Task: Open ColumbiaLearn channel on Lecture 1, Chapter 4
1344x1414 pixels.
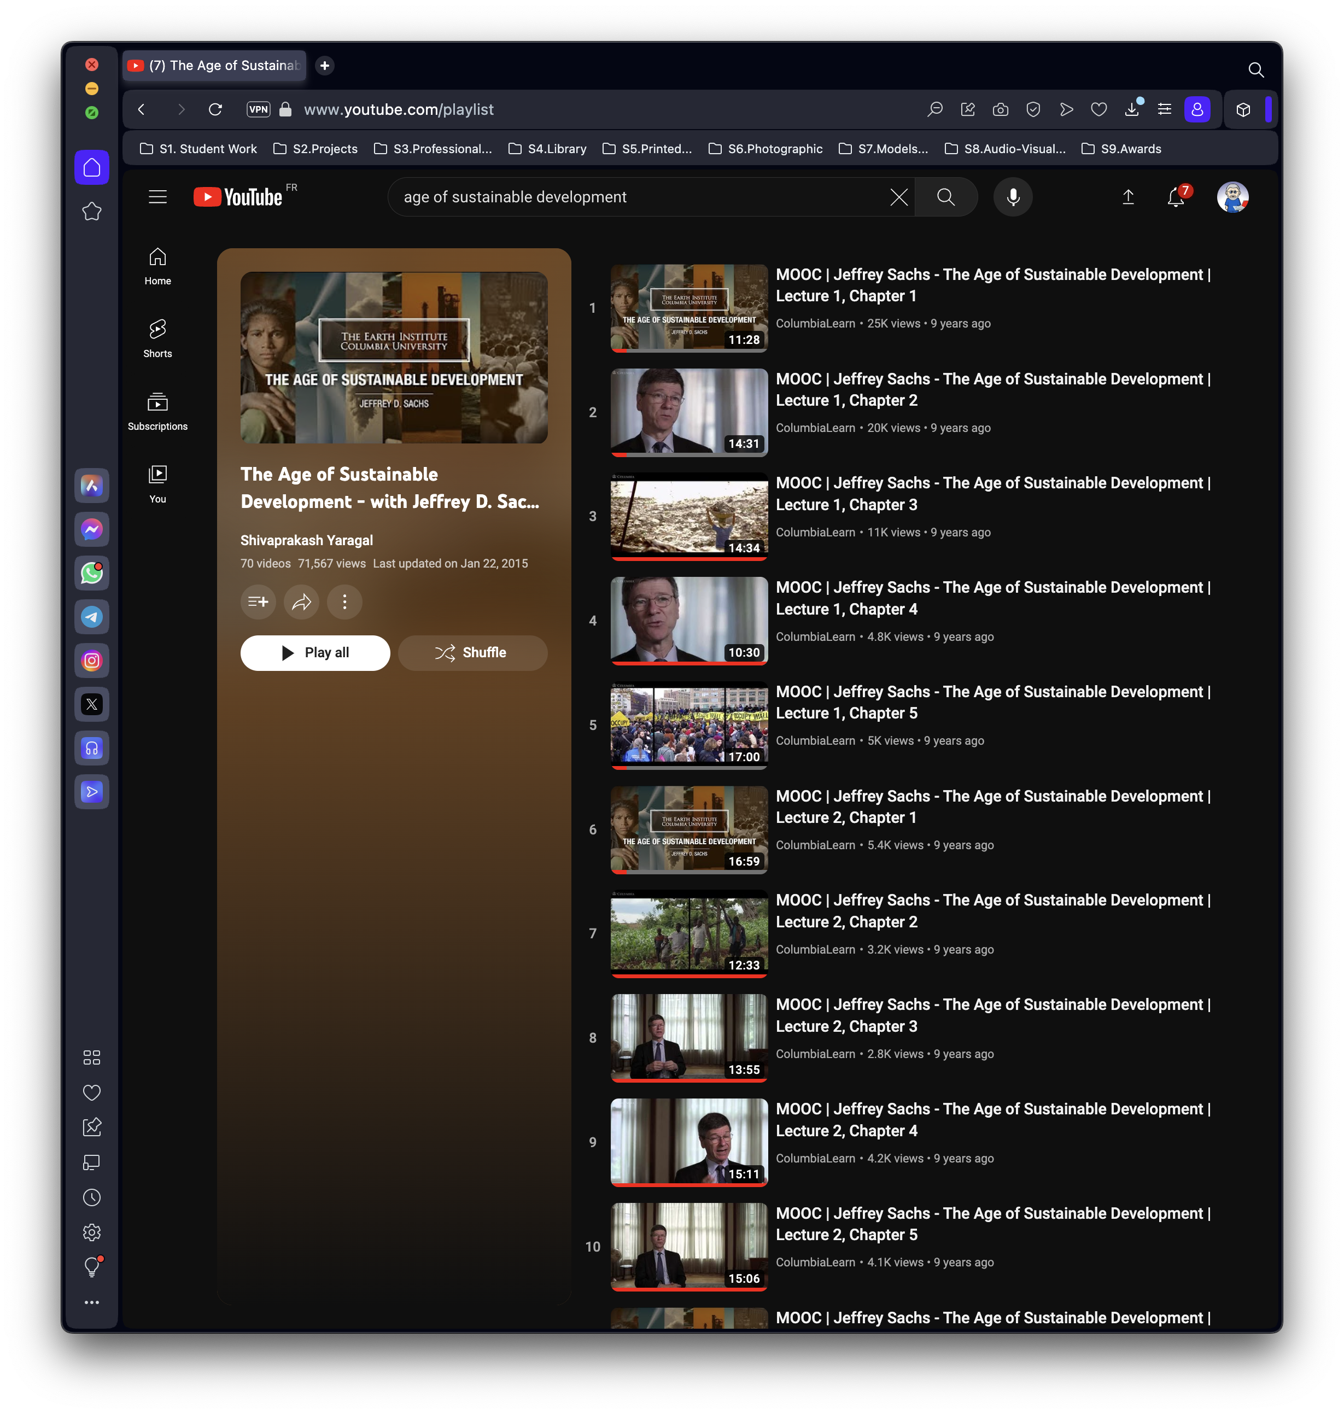Action: click(x=815, y=637)
